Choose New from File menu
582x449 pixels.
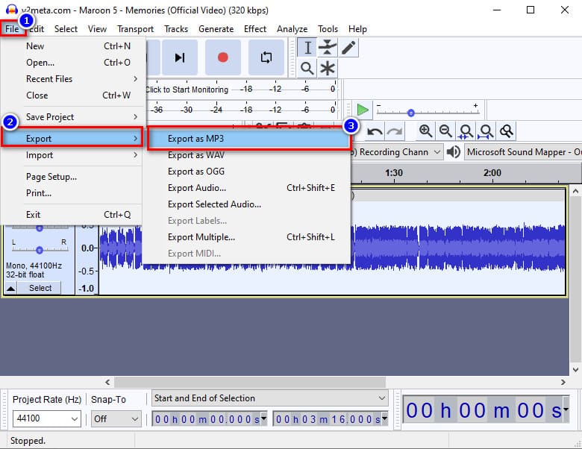coord(72,46)
